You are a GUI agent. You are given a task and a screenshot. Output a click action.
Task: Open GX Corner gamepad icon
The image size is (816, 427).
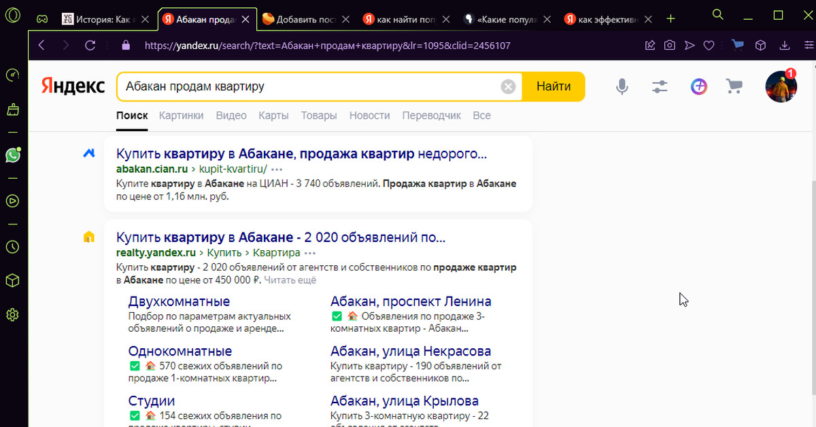pos(41,19)
